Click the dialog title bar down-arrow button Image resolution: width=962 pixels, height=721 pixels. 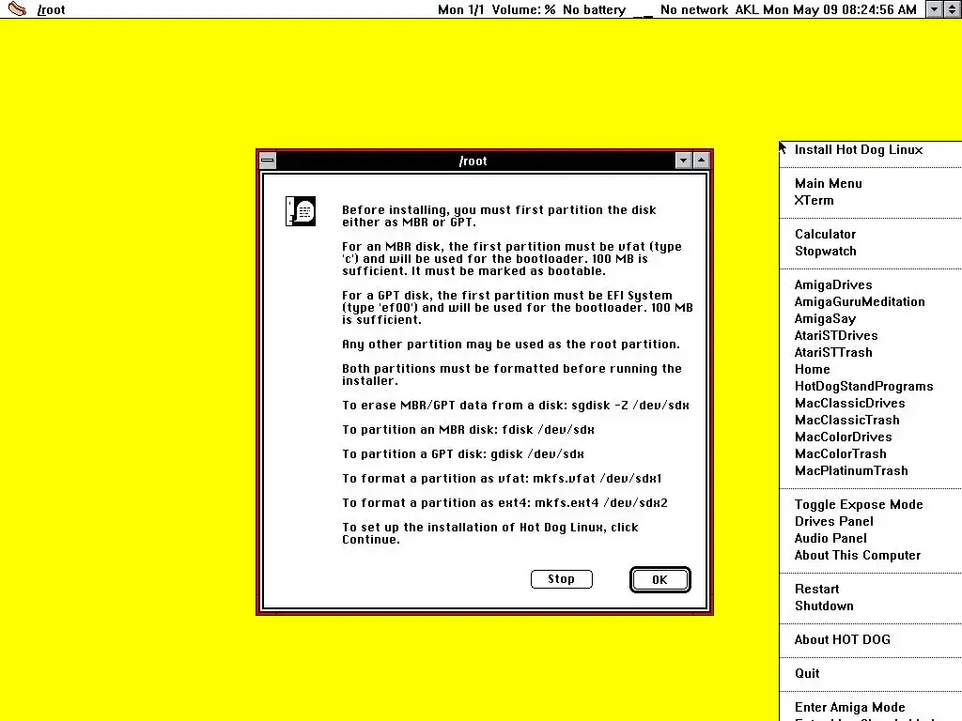point(684,161)
